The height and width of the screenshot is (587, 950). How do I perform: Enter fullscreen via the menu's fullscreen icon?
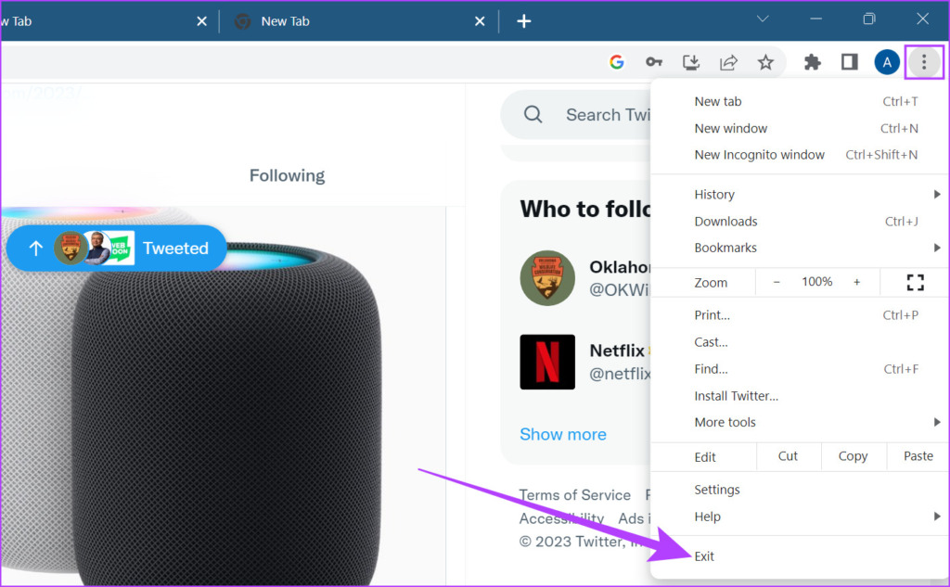[x=914, y=282]
